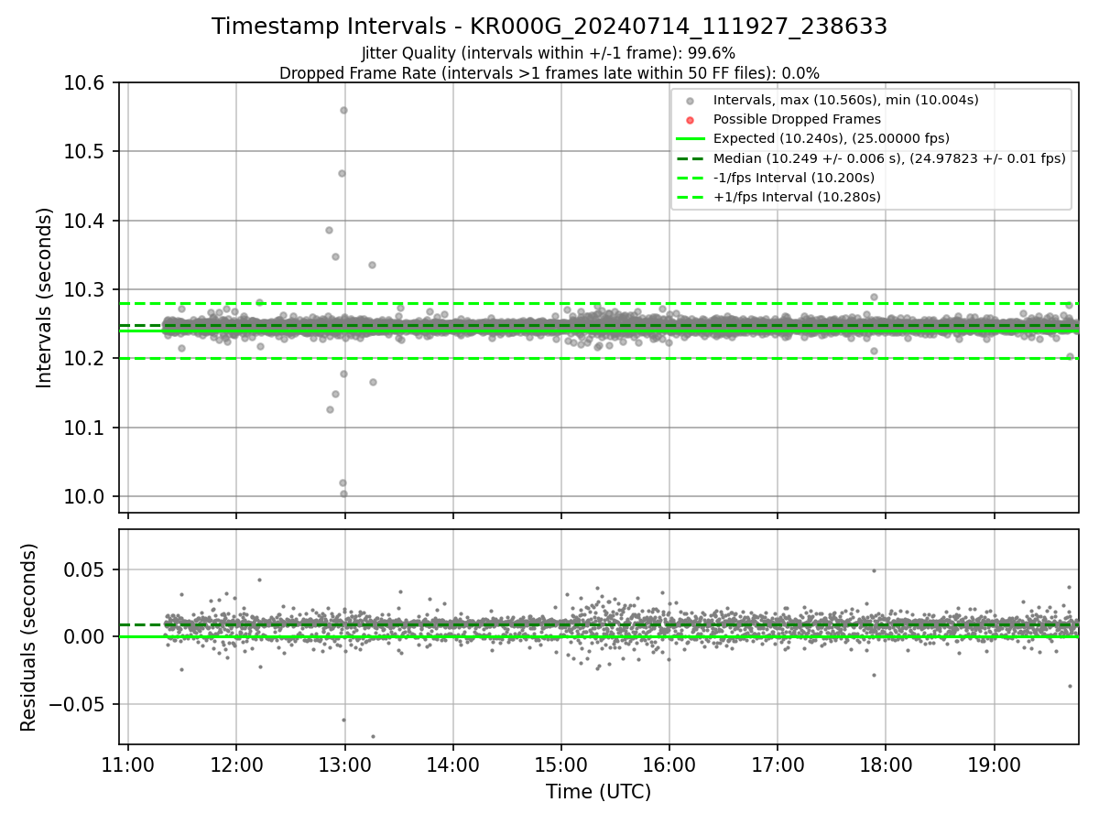Click the dark green dashed sample beside 'Median' in legend
The image size is (1099, 824).
[x=691, y=158]
